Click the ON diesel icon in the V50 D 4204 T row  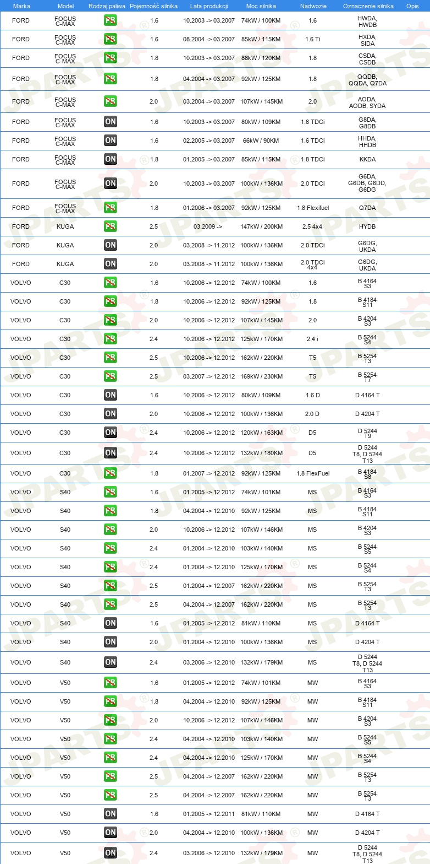(111, 833)
